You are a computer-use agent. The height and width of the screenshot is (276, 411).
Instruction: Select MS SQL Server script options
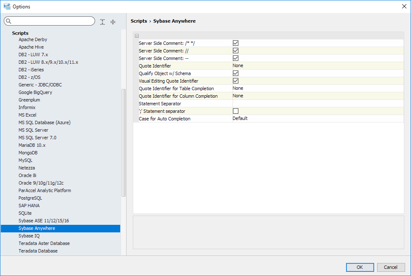(34, 130)
